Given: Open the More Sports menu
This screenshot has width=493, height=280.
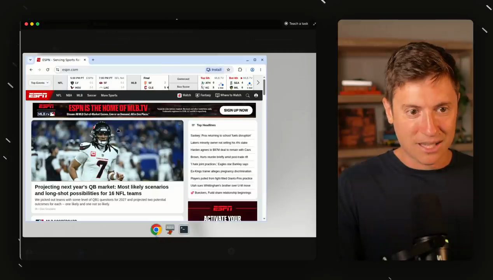Looking at the screenshot, I should pos(109,95).
